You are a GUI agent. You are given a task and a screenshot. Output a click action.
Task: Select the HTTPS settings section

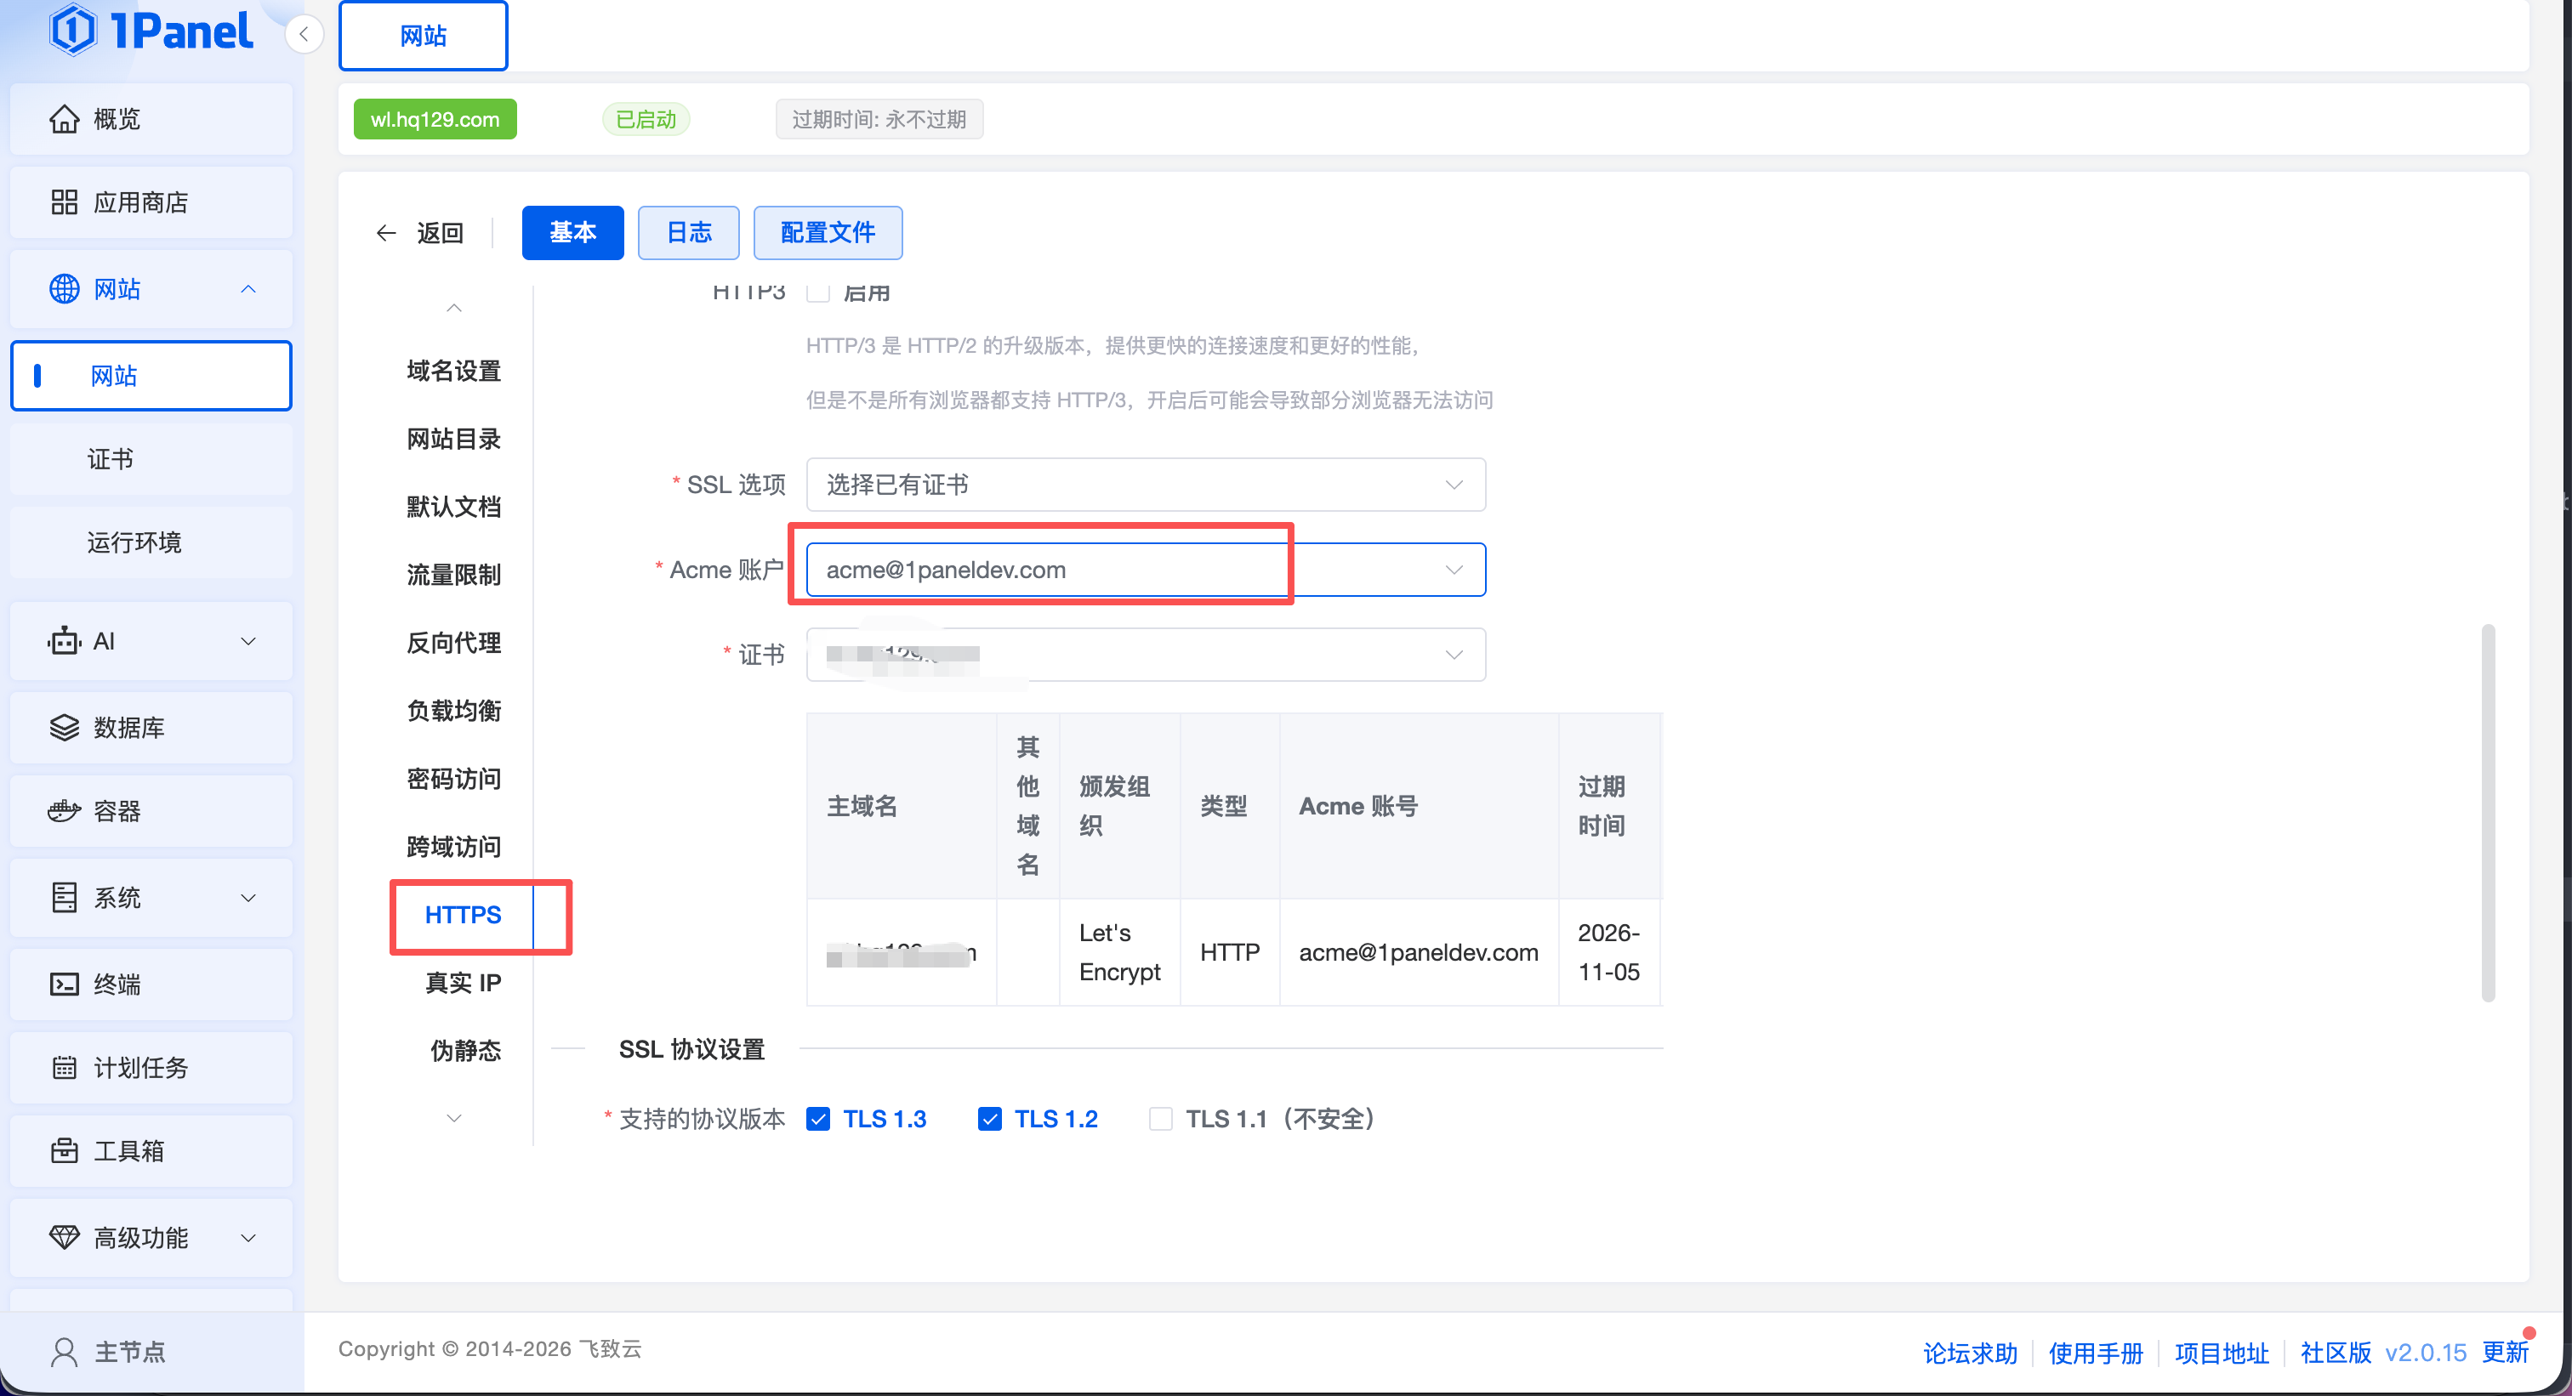(x=464, y=915)
